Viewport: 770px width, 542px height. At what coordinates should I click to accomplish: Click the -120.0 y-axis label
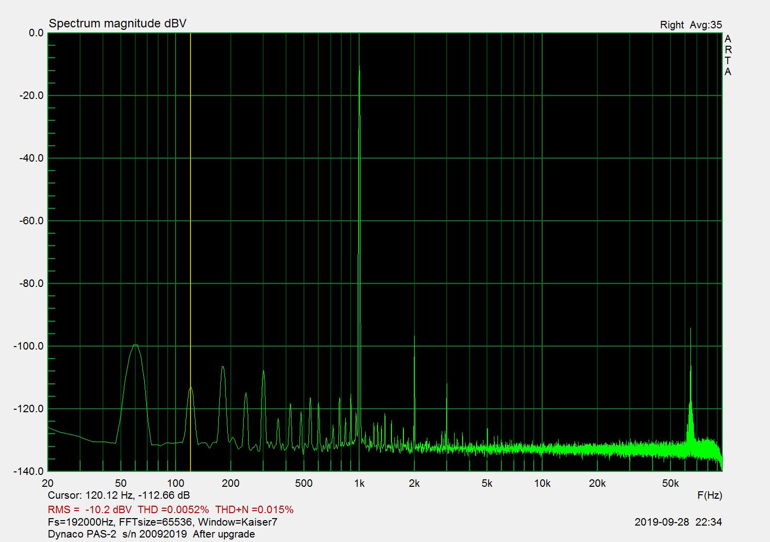(x=29, y=409)
